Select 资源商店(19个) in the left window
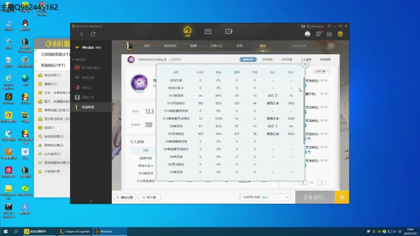 pyautogui.click(x=52, y=65)
